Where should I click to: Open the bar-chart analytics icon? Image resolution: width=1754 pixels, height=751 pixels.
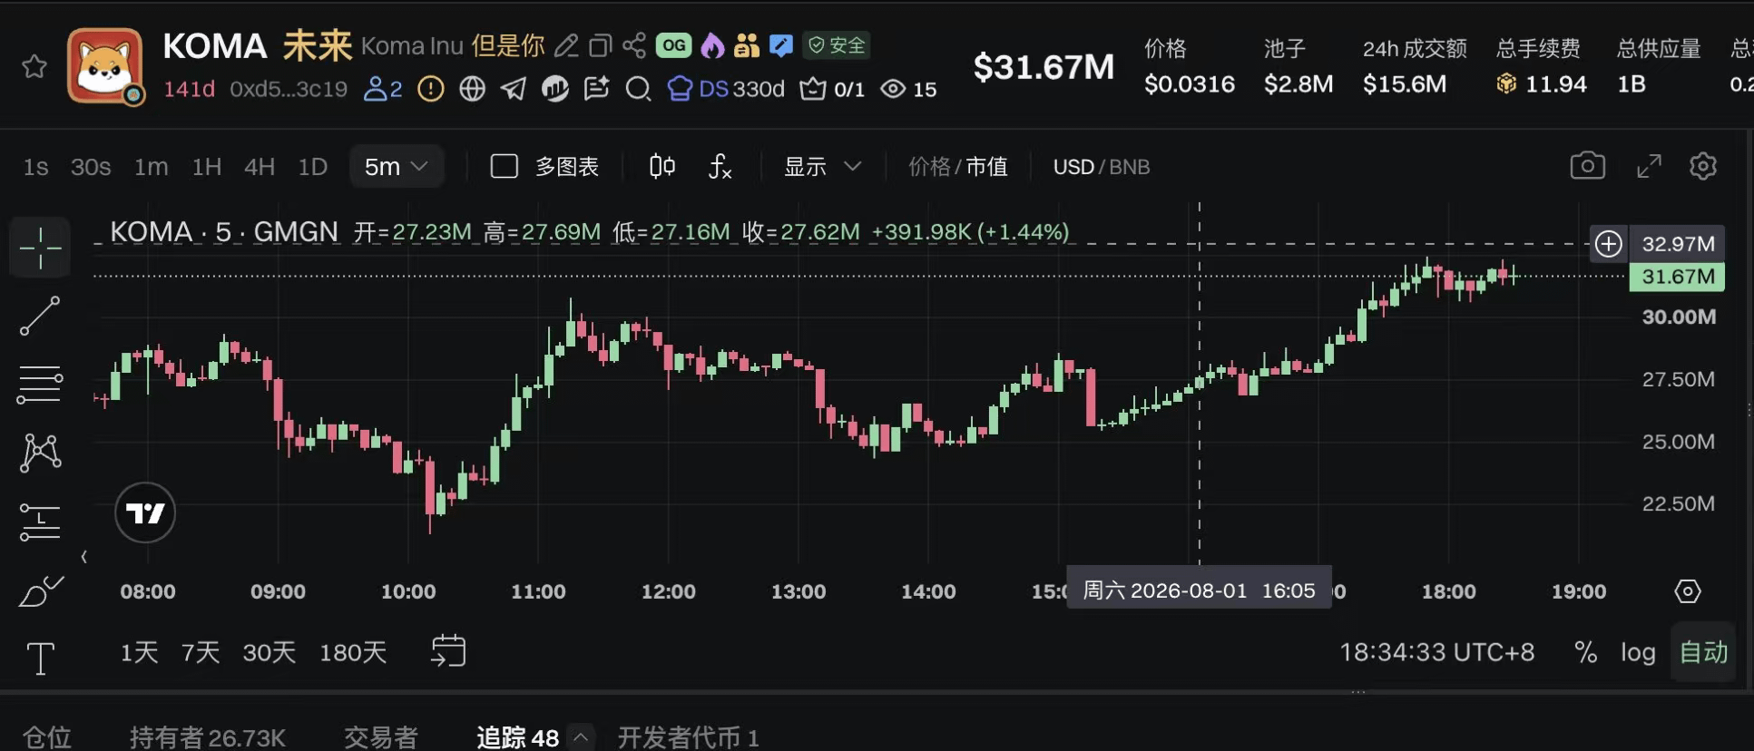[555, 89]
